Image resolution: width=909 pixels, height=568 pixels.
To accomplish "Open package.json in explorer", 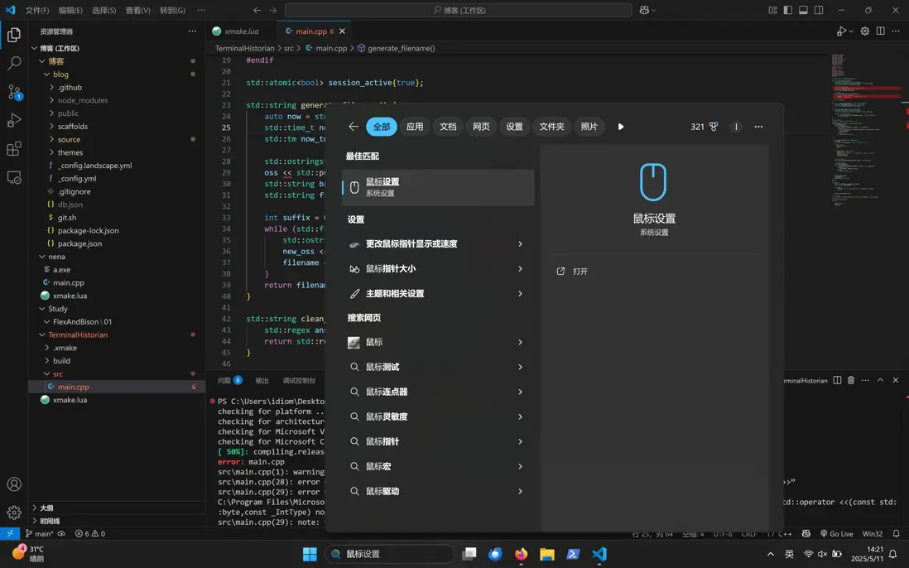I will pos(79,244).
